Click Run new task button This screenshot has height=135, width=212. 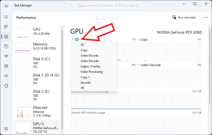click(x=184, y=18)
